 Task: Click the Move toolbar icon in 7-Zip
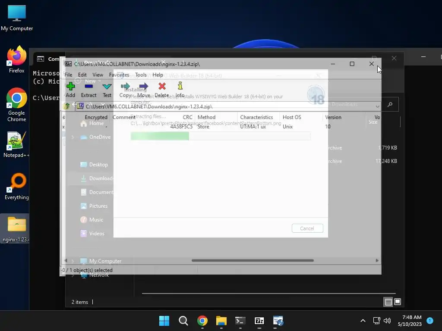coord(143,90)
